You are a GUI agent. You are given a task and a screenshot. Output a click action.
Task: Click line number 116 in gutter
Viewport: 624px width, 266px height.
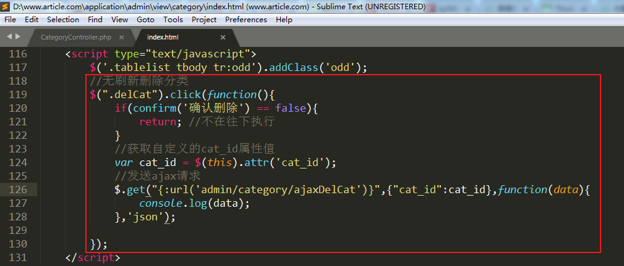click(x=18, y=54)
